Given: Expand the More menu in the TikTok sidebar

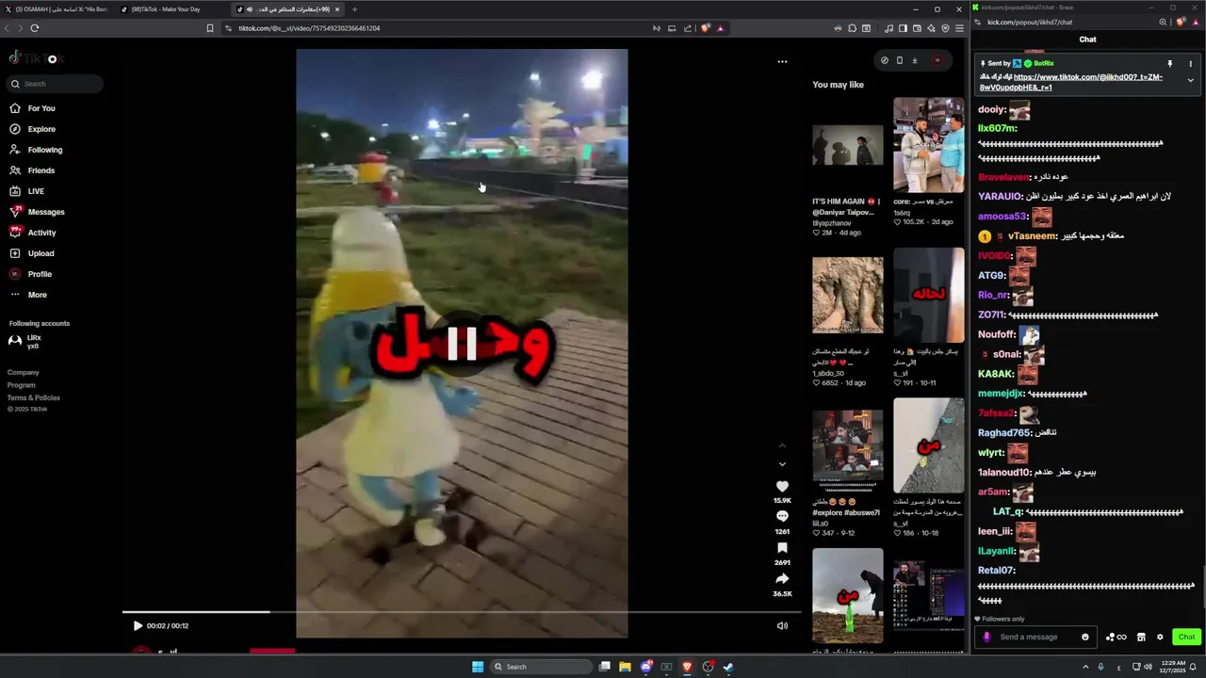Looking at the screenshot, I should (x=37, y=295).
